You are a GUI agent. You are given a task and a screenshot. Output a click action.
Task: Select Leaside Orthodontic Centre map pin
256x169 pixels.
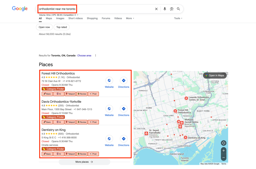(186, 98)
